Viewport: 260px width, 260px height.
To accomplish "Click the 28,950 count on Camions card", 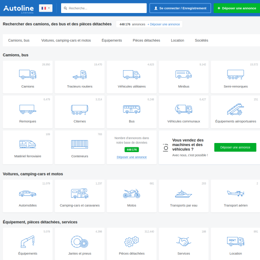I will point(46,64).
